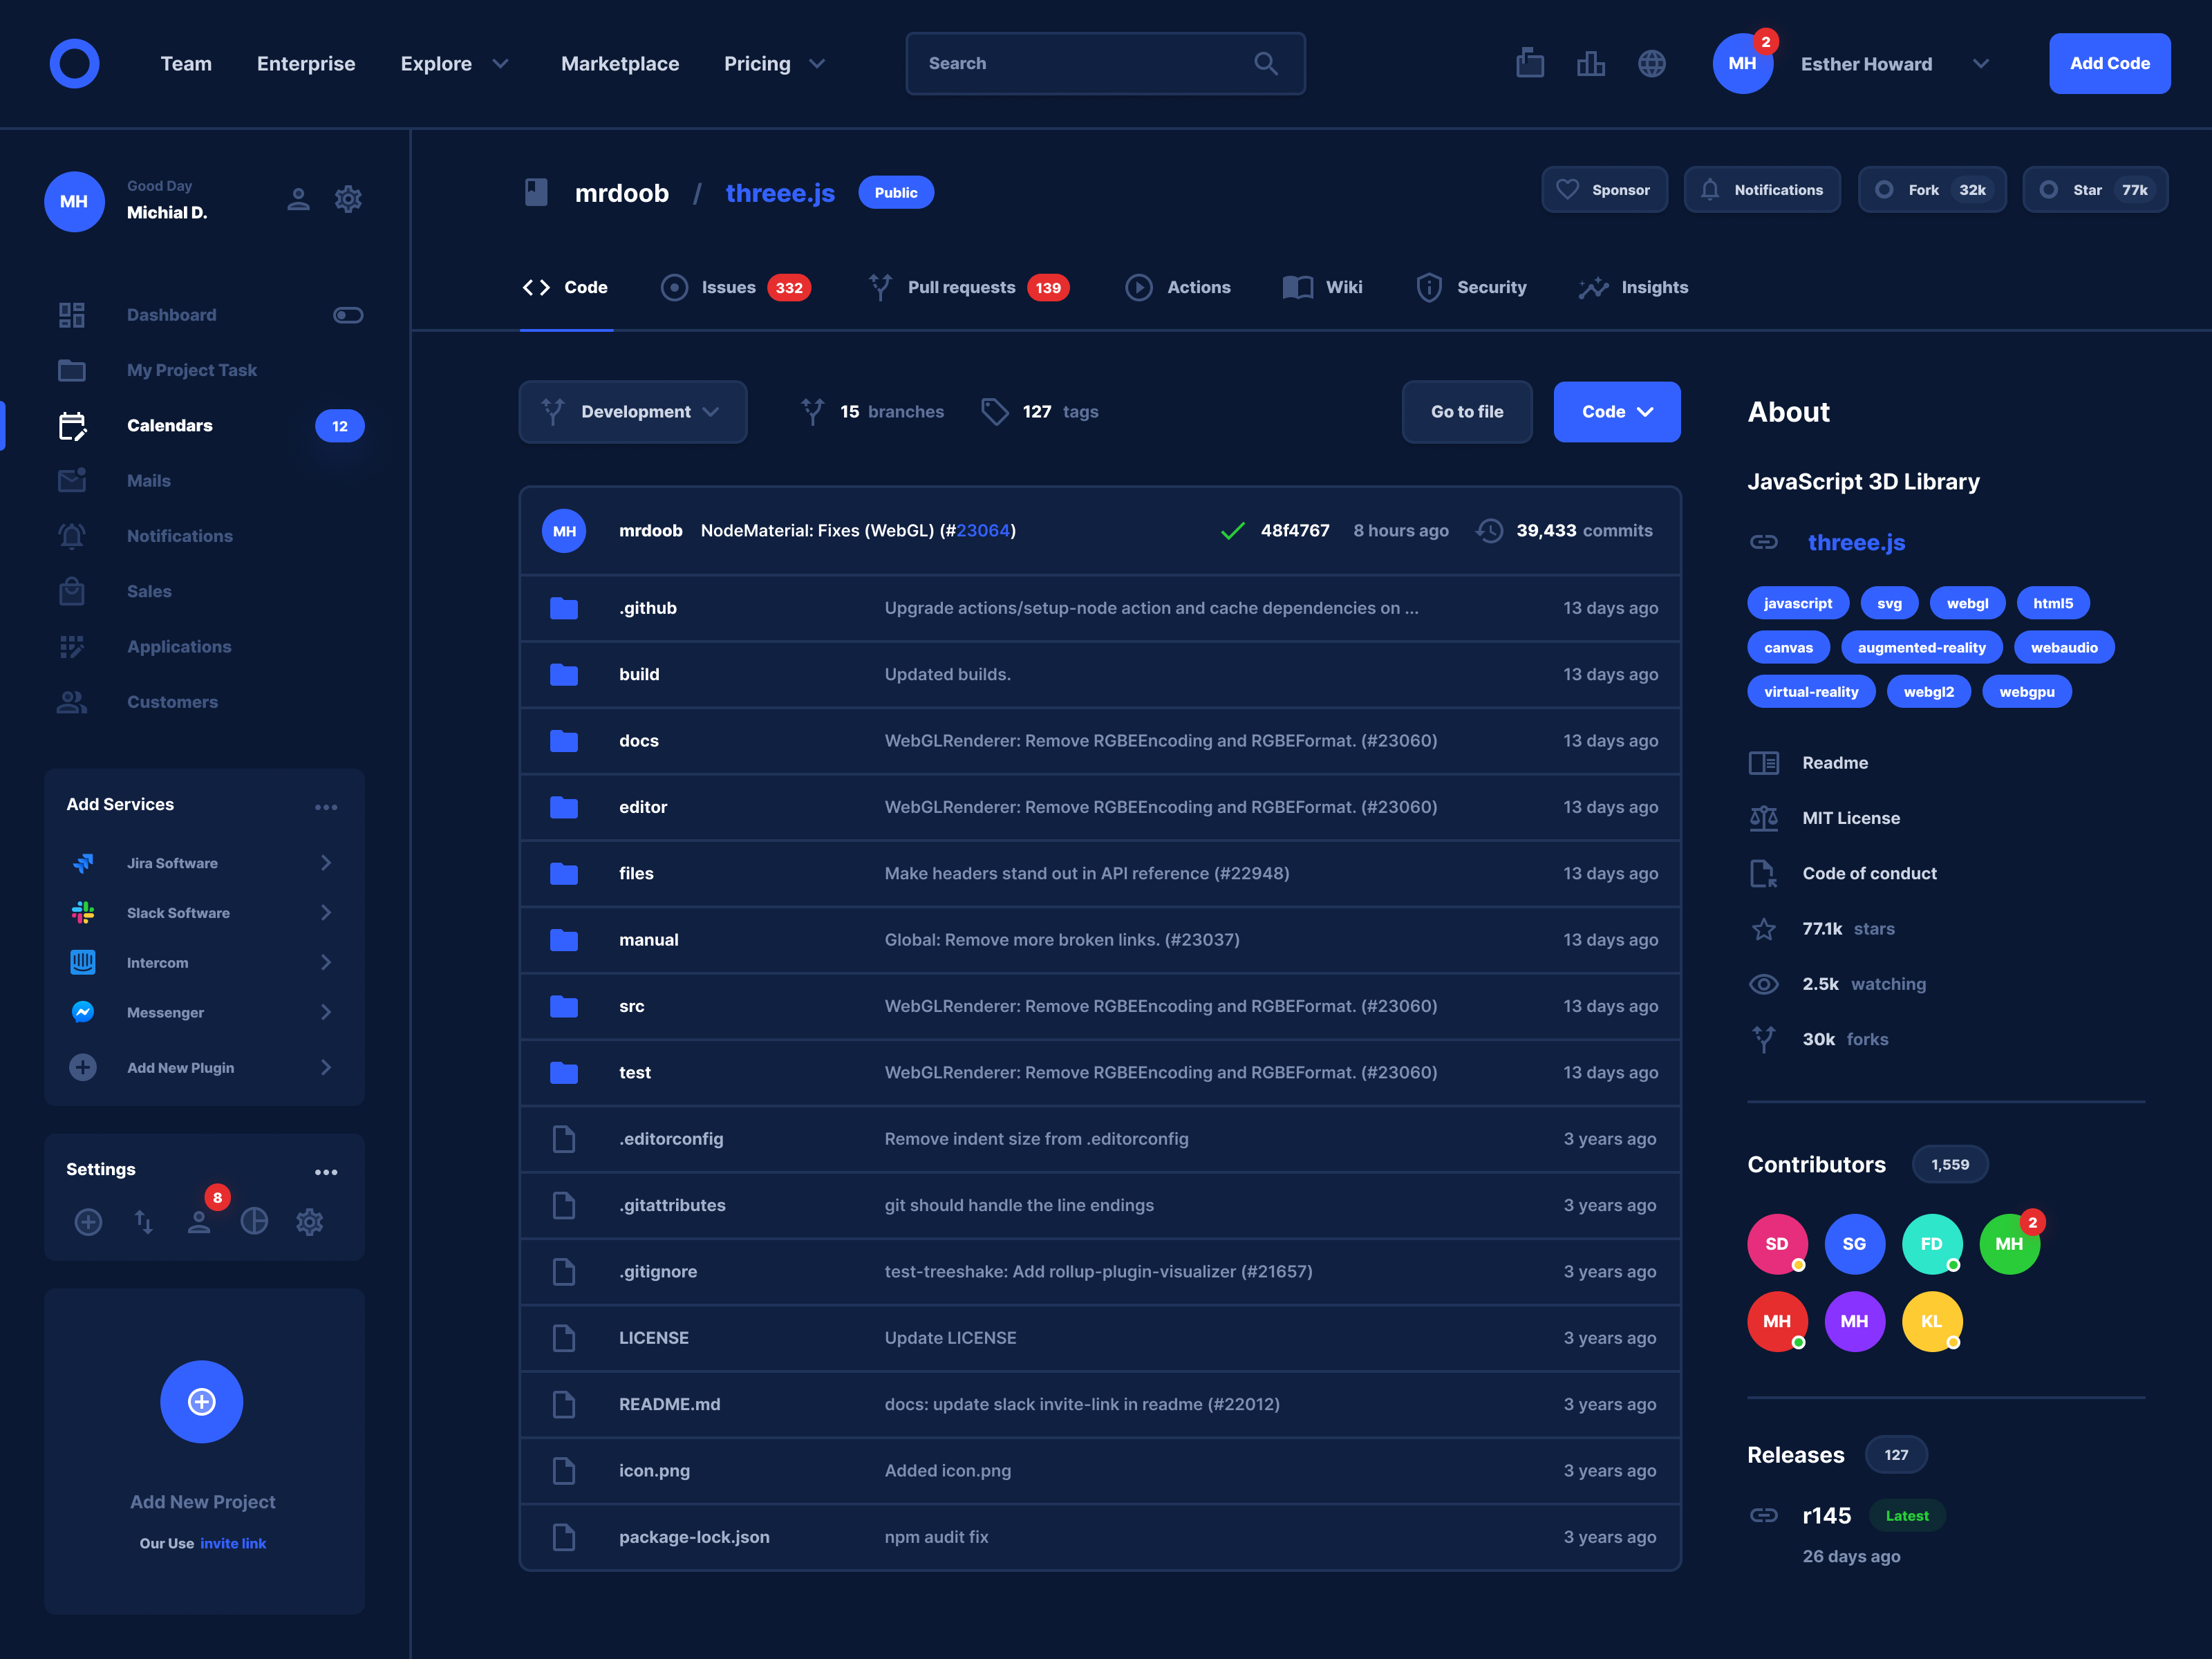
Task: Click the search magnifier icon
Action: (x=1265, y=63)
